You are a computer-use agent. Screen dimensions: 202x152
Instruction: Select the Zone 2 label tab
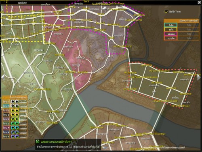pyautogui.click(x=6, y=106)
